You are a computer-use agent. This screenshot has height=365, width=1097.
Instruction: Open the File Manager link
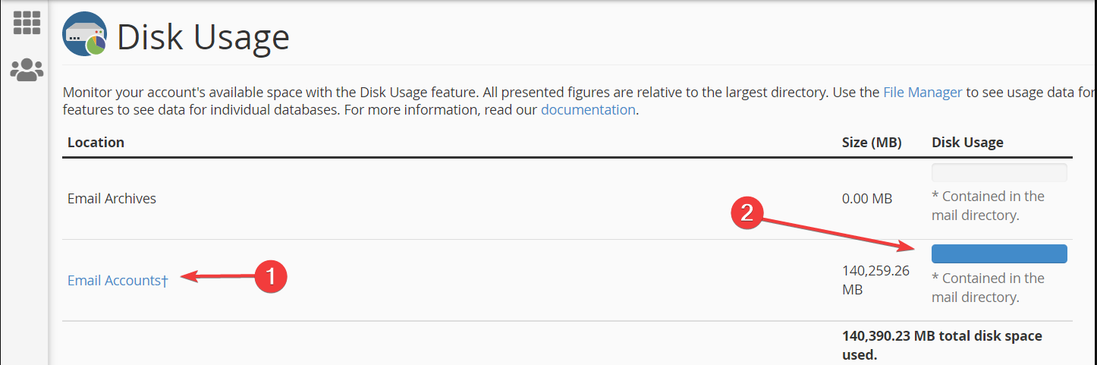pyautogui.click(x=923, y=93)
